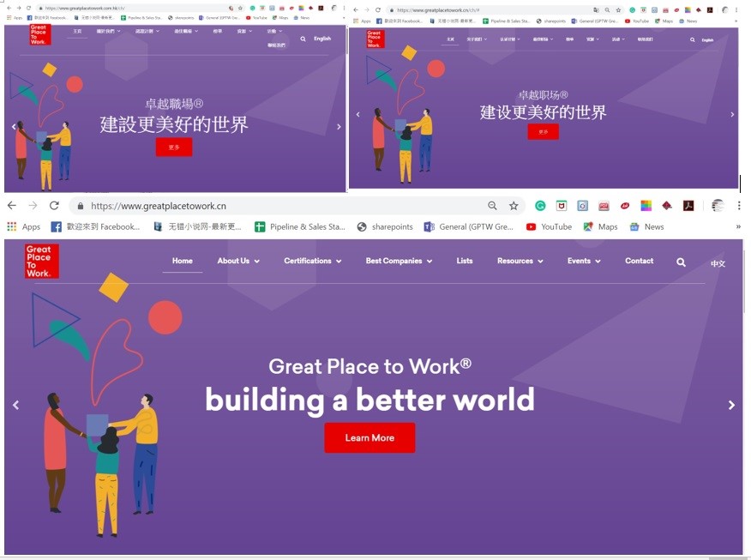The image size is (751, 560).
Task: Open the Facebook bookmark in bottom window
Action: 95,226
